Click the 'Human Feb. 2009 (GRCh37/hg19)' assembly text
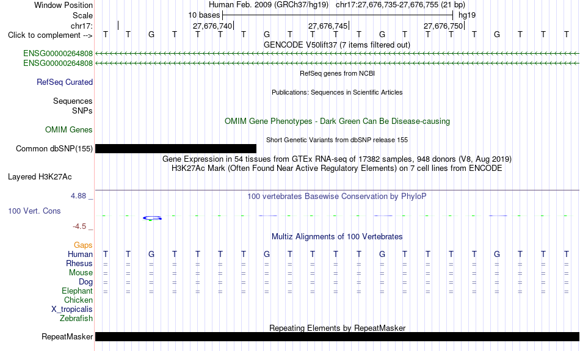 (x=269, y=5)
